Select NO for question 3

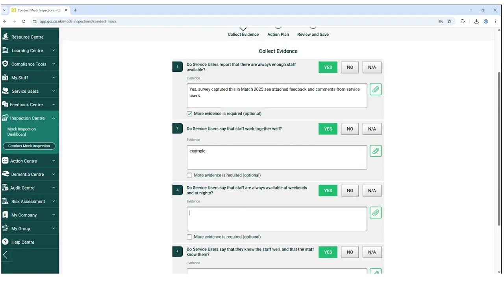pos(350,191)
